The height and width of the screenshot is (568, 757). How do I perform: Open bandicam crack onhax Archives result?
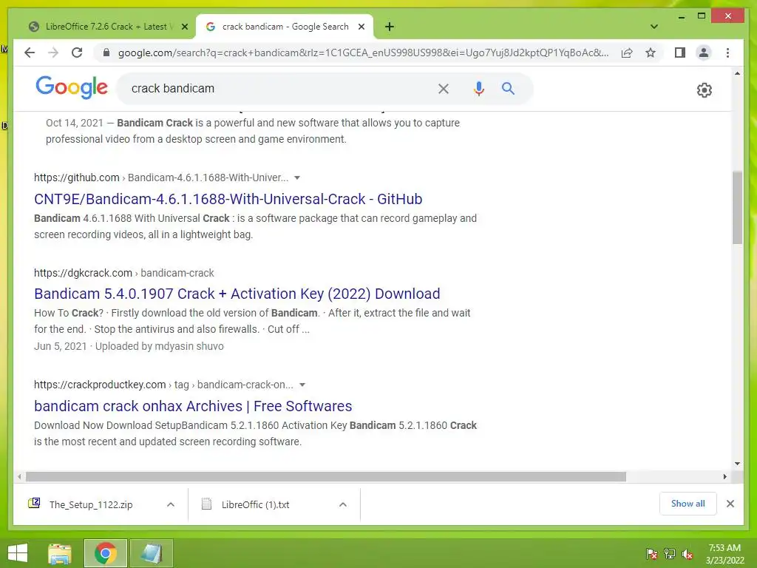(193, 406)
